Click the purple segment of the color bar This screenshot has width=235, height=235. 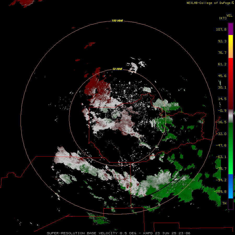click(231, 29)
